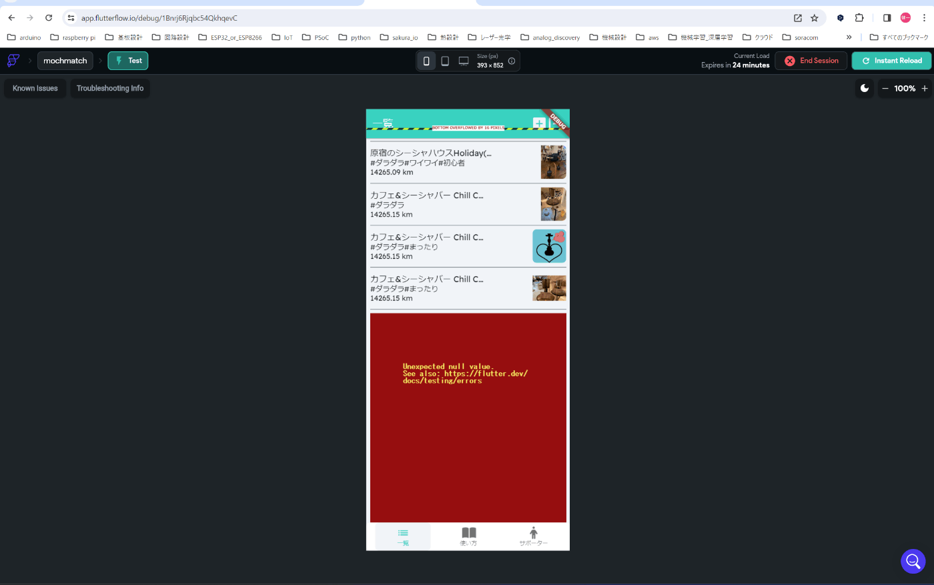Go back in browser
The width and height of the screenshot is (934, 585).
click(11, 18)
